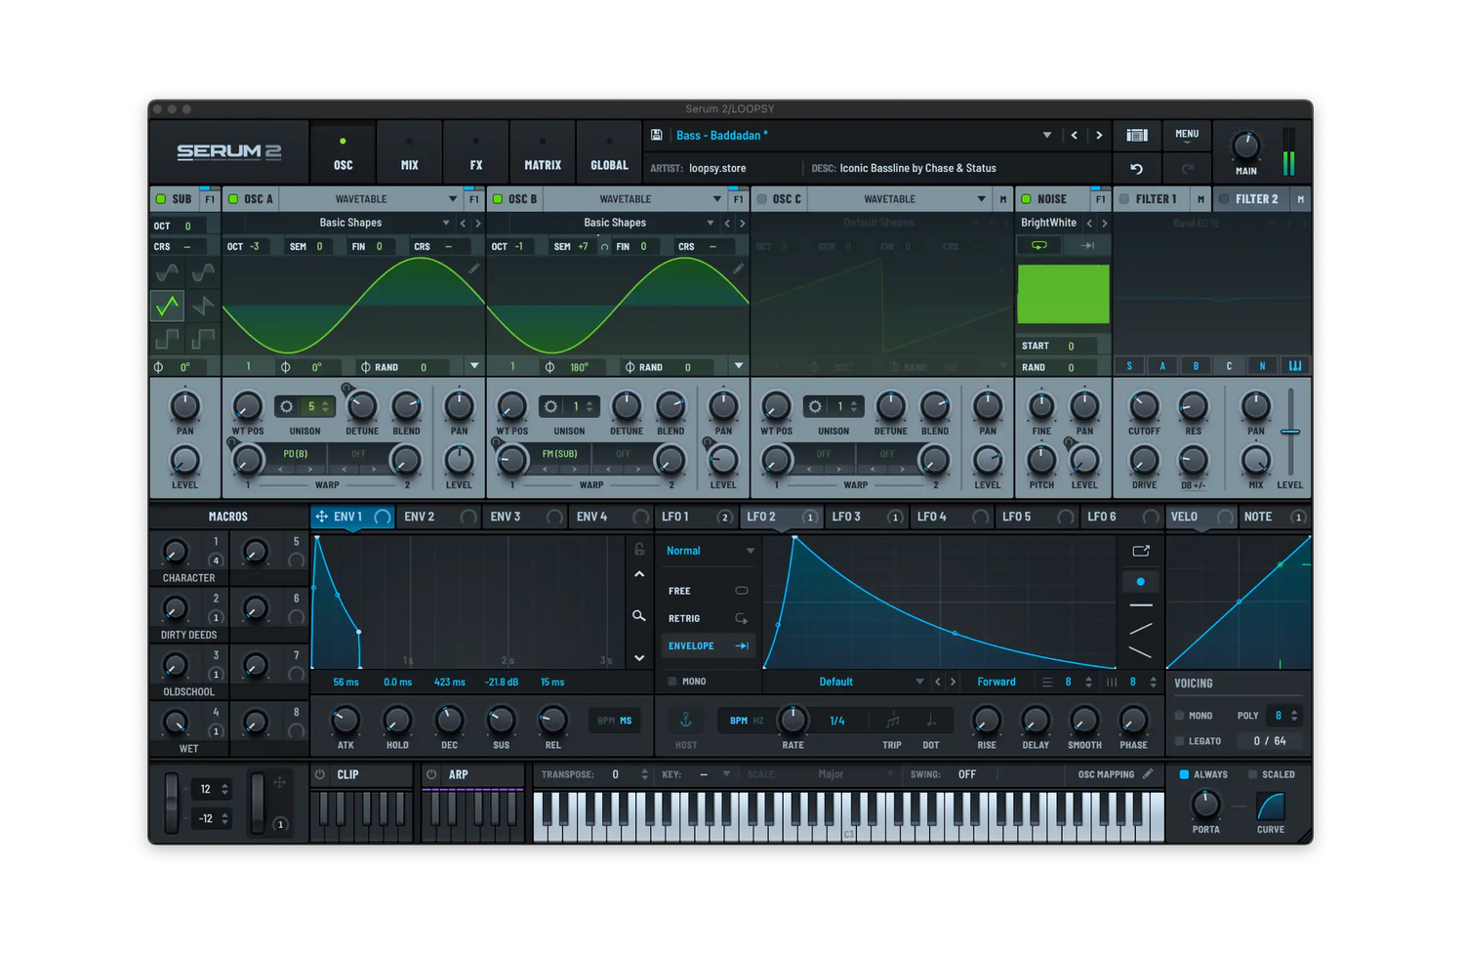Screen dimensions: 1464x954
Task: Click the LFO host anchor icon
Action: tap(686, 721)
